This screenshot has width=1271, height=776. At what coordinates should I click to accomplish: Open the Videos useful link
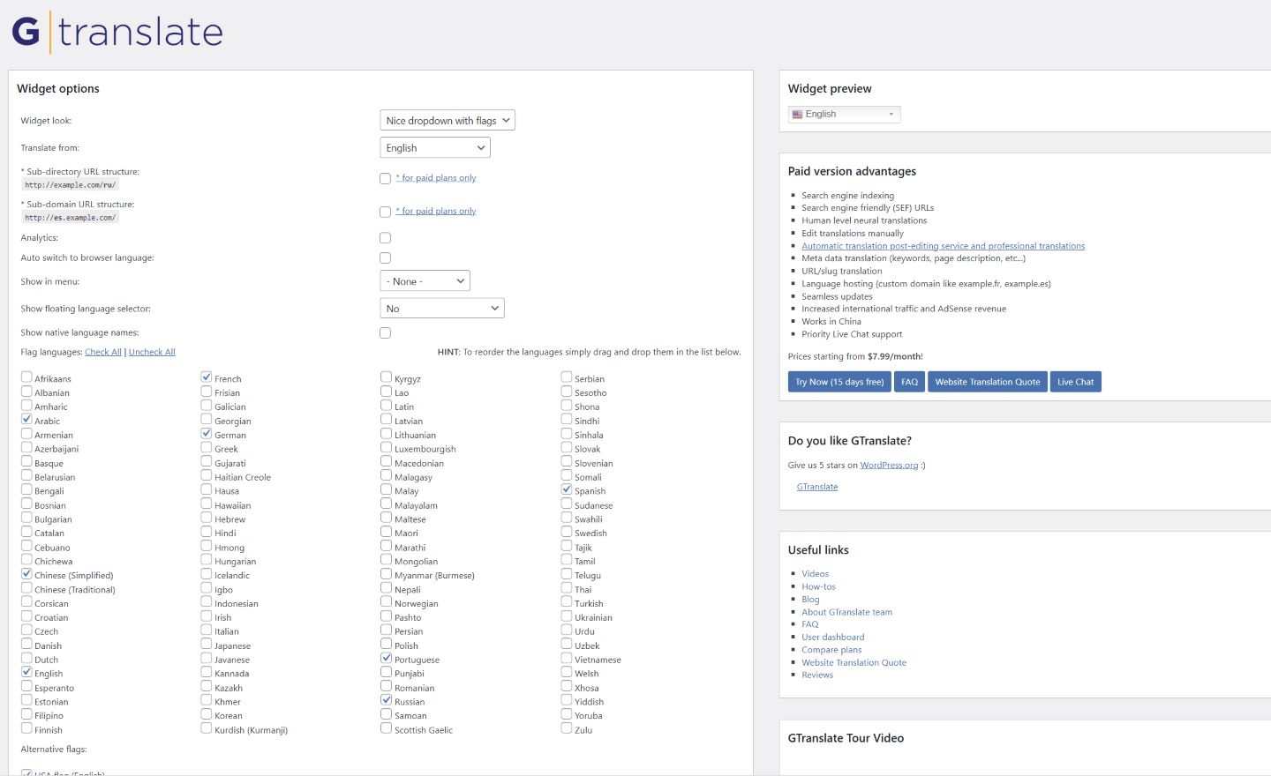[816, 574]
